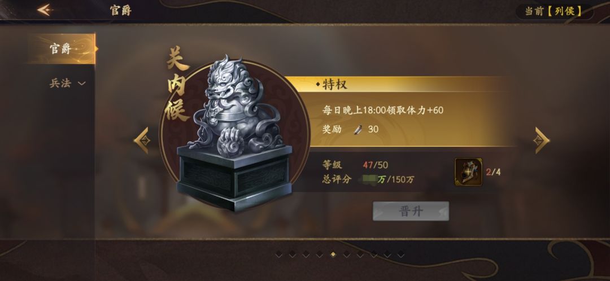Select the first page indicator dot
Viewport: 610px width, 281px height.
pyautogui.click(x=278, y=255)
